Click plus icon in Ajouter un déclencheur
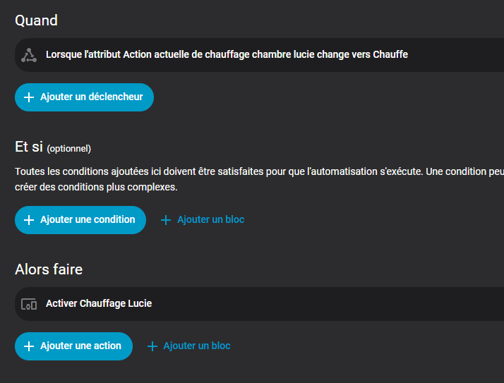The height and width of the screenshot is (383, 504). [29, 97]
